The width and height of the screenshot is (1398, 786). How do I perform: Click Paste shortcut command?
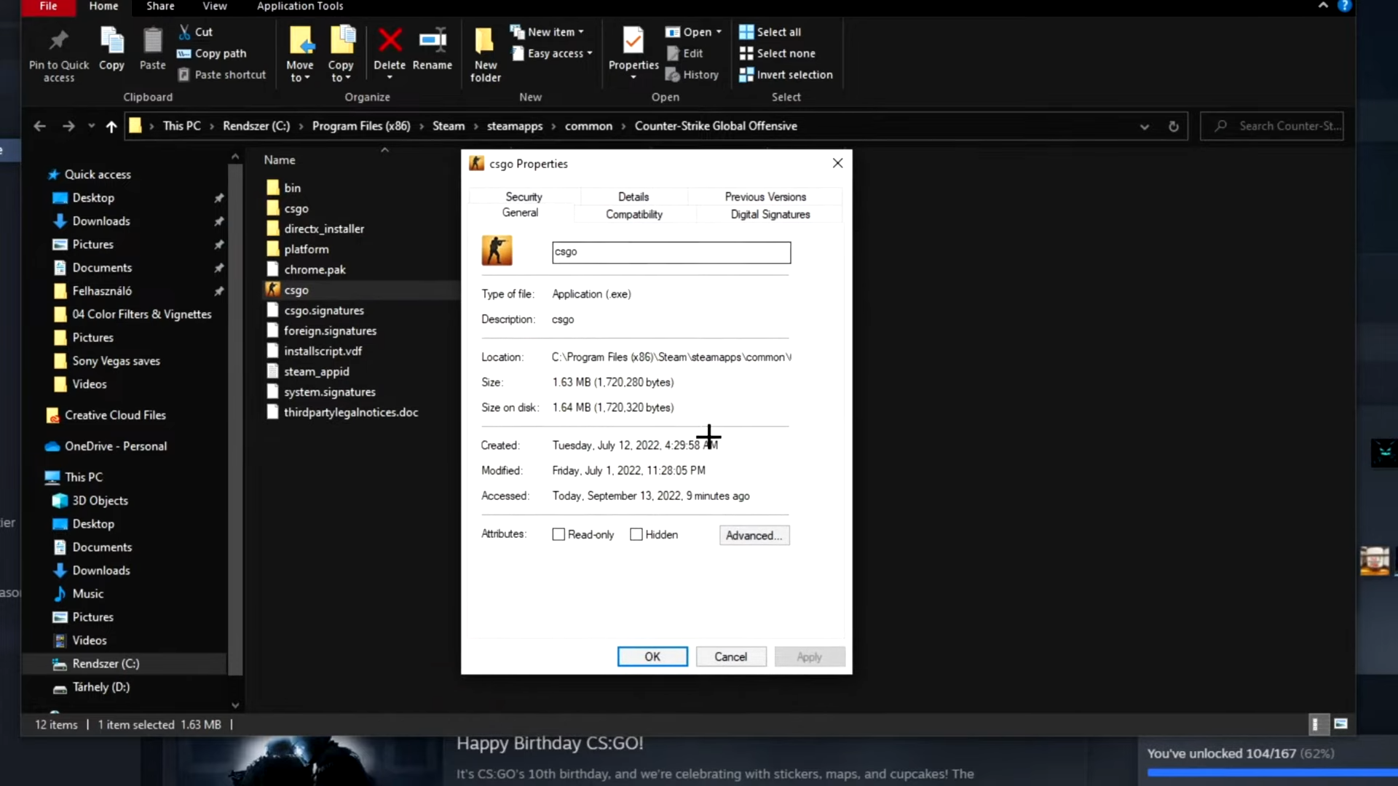point(222,74)
